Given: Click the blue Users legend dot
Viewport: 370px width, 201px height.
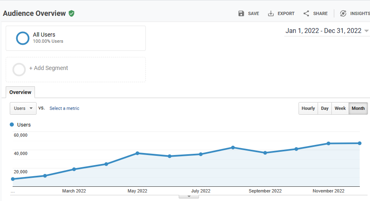Looking at the screenshot, I should 12,125.
